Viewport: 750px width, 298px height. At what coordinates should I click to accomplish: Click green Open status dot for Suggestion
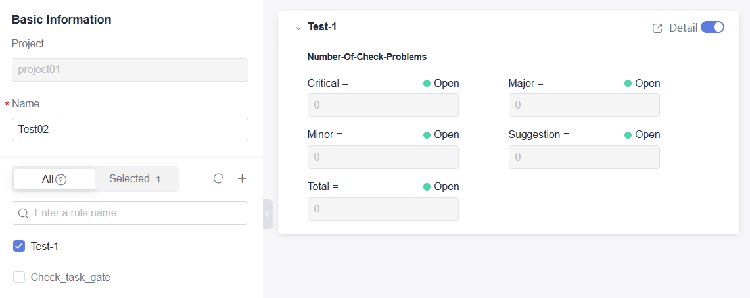pos(628,135)
